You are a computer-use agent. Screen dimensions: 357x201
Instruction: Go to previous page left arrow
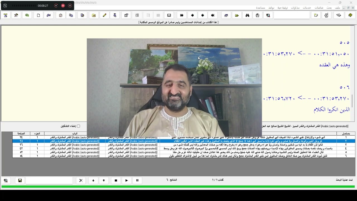pyautogui.click(x=192, y=15)
